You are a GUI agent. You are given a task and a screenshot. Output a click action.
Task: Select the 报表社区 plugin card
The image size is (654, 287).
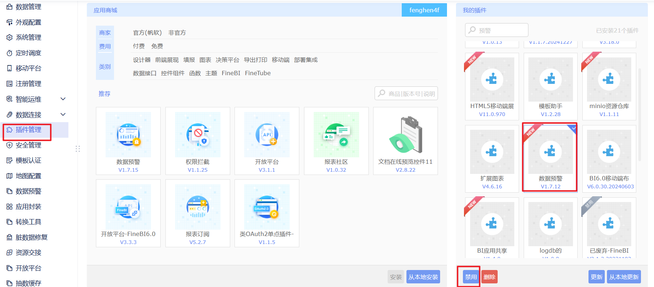click(336, 141)
